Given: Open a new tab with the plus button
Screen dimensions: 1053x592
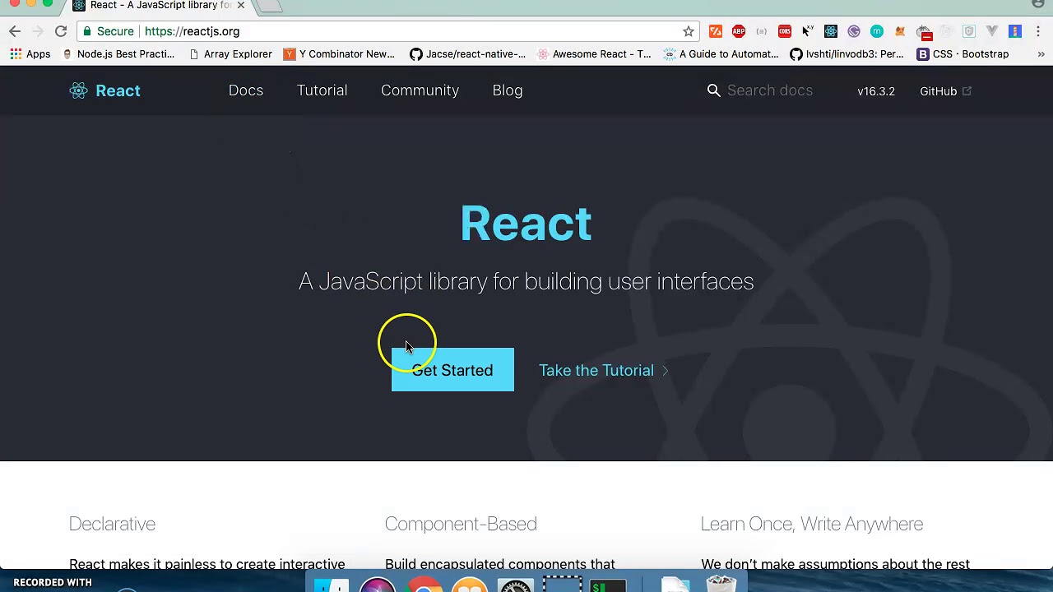Looking at the screenshot, I should [271, 6].
